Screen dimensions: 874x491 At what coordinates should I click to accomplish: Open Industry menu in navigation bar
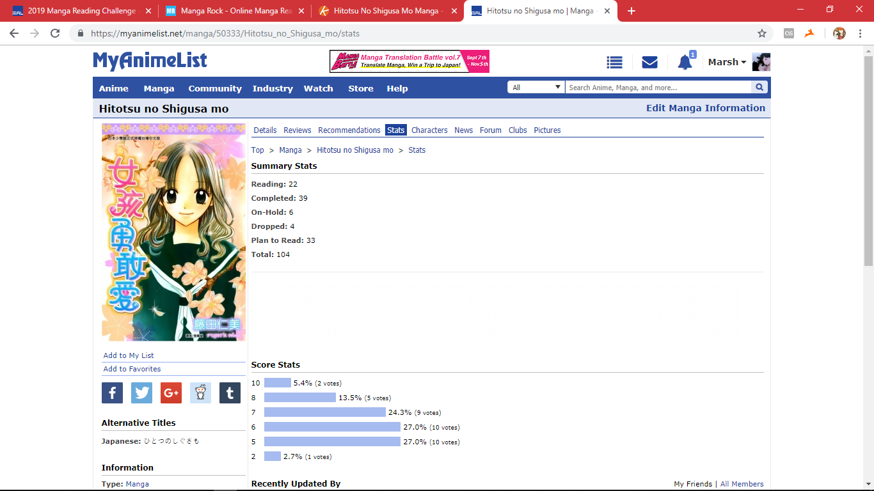(273, 88)
